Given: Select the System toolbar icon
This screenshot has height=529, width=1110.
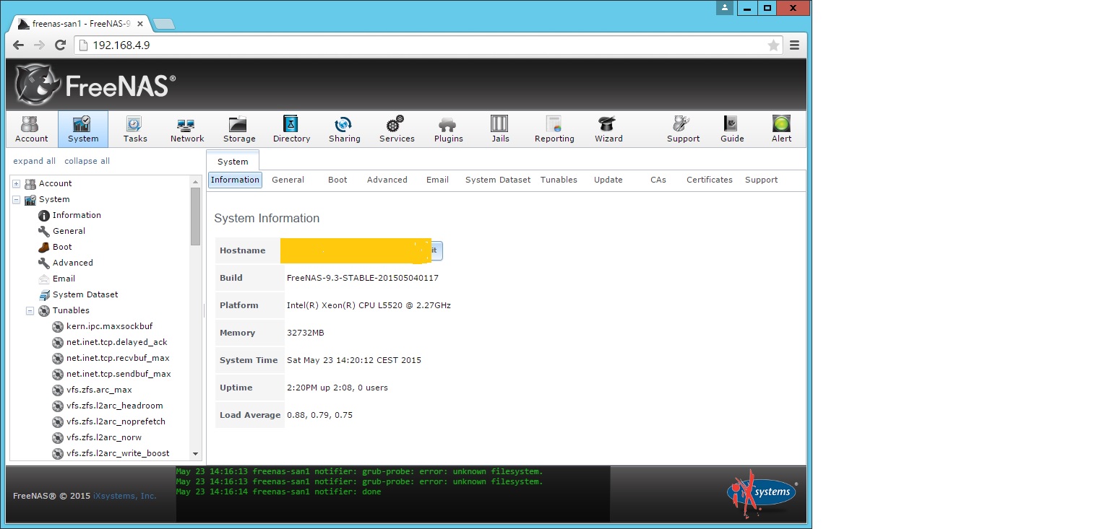Looking at the screenshot, I should coord(83,129).
